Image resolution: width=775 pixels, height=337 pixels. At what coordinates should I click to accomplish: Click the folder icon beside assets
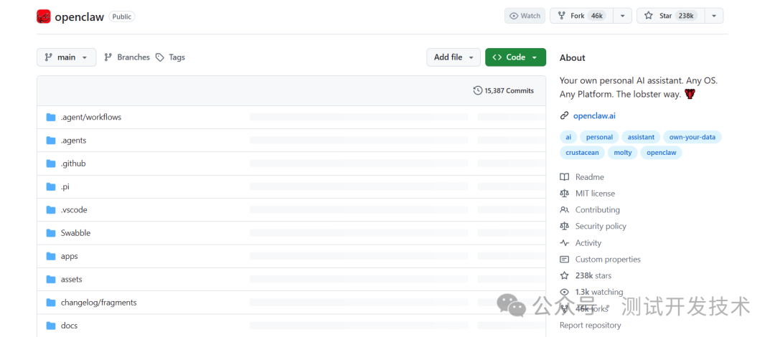pos(51,279)
